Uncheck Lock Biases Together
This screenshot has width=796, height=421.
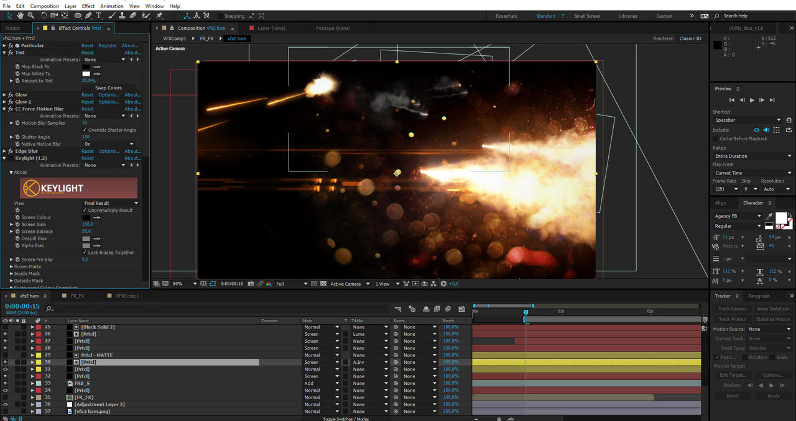click(85, 253)
